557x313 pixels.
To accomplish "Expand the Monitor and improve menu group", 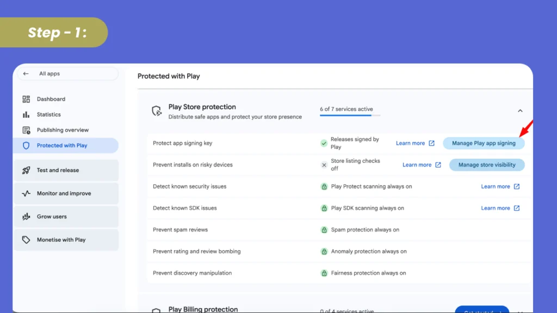I will click(x=66, y=193).
